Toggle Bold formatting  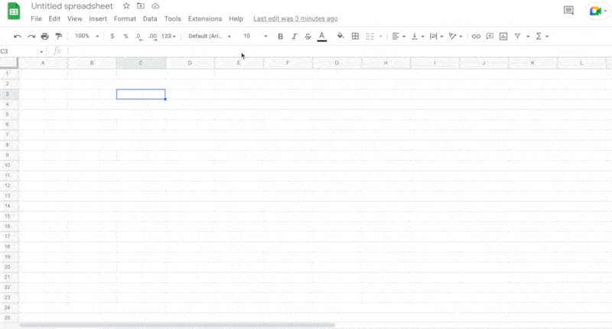coord(280,36)
